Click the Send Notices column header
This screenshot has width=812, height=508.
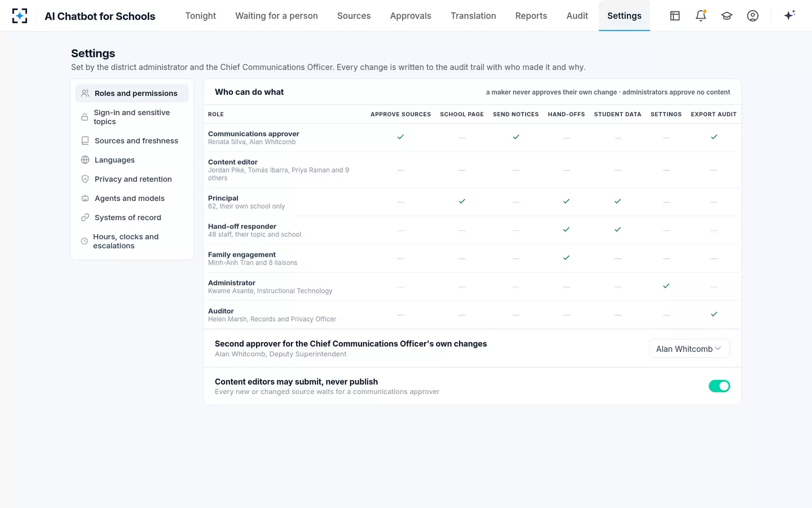click(516, 114)
